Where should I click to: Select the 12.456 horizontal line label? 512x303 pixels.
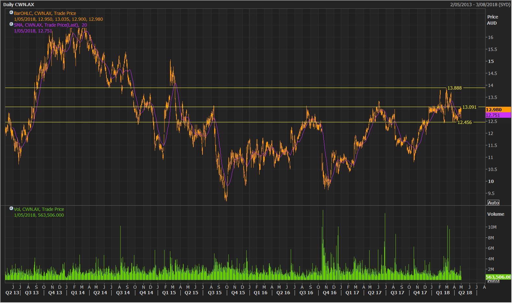point(464,122)
